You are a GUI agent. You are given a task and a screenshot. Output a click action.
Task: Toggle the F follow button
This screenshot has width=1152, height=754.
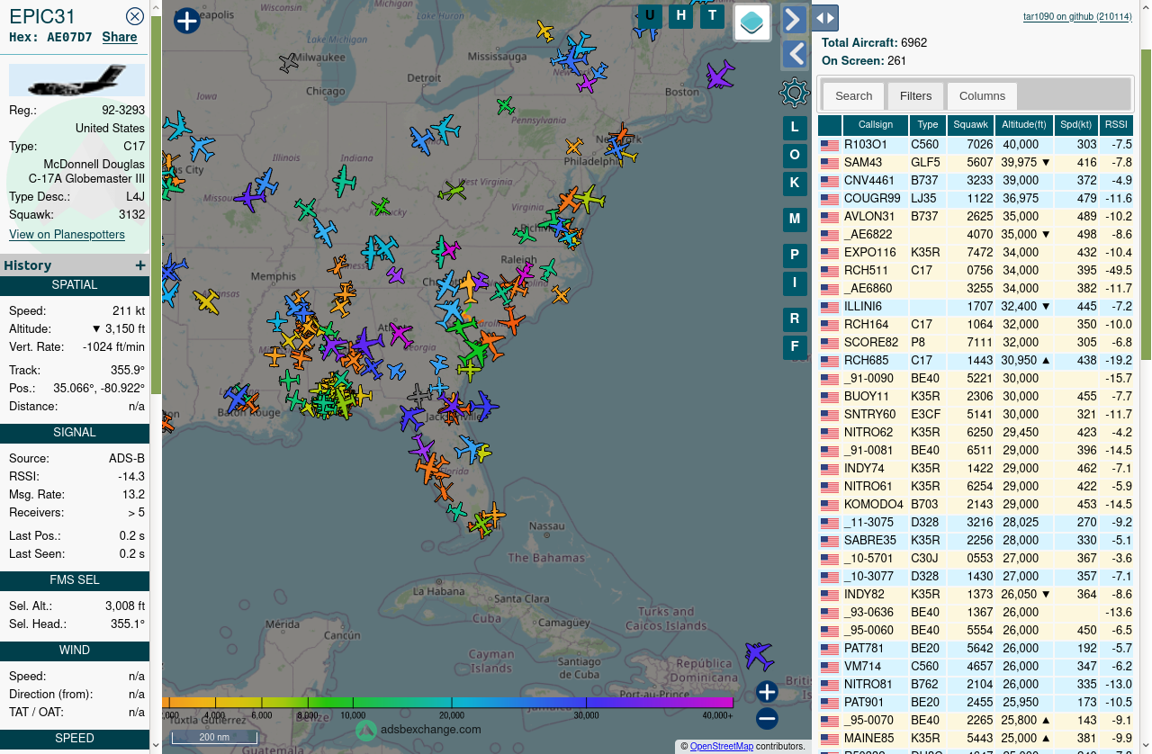[x=795, y=346]
